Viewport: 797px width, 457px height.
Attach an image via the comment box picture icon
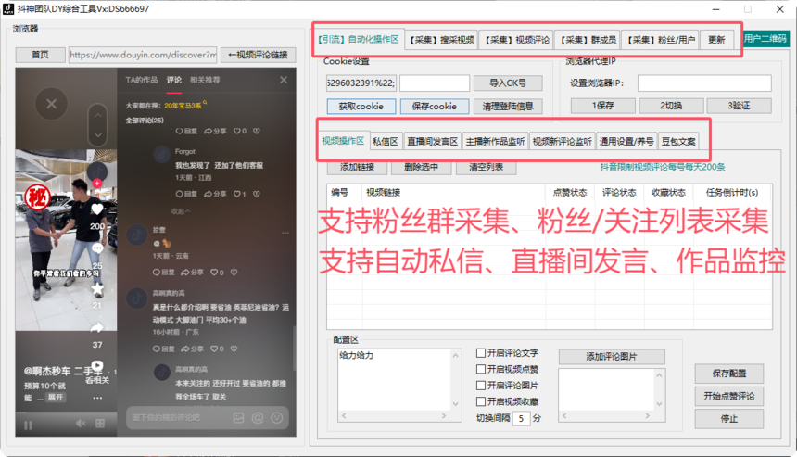pos(238,418)
